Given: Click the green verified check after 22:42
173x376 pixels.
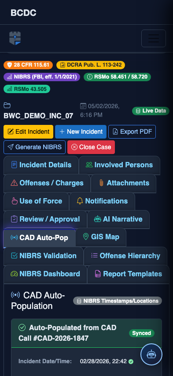Looking at the screenshot, I should tap(131, 361).
